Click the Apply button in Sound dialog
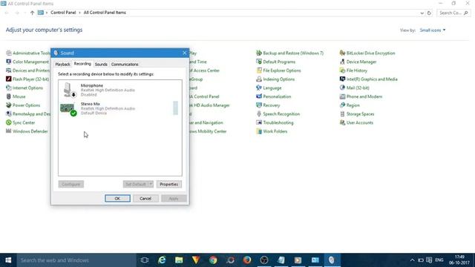475x267 pixels. coord(174,198)
